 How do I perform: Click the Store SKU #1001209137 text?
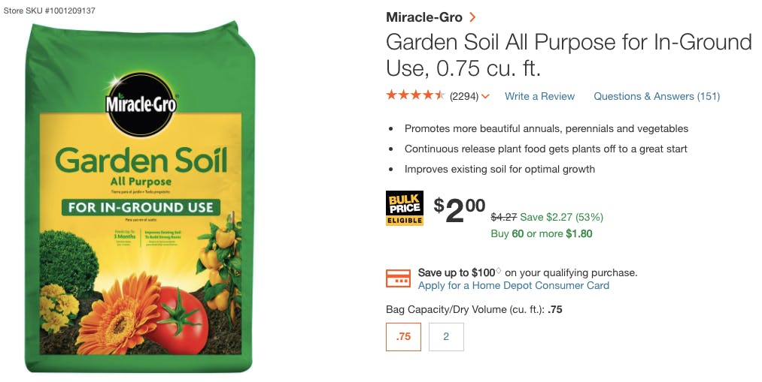coord(50,12)
